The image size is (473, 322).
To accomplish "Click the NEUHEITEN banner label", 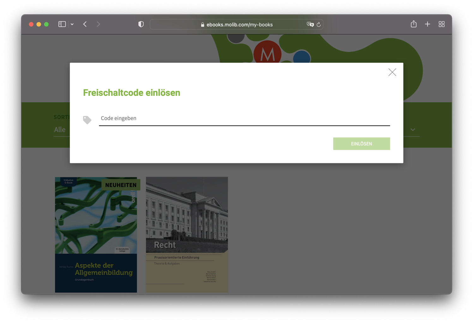I will click(121, 185).
